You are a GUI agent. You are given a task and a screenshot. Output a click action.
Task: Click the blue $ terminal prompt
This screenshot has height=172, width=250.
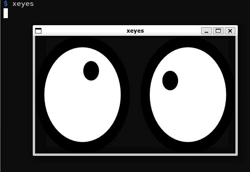[x=6, y=4]
